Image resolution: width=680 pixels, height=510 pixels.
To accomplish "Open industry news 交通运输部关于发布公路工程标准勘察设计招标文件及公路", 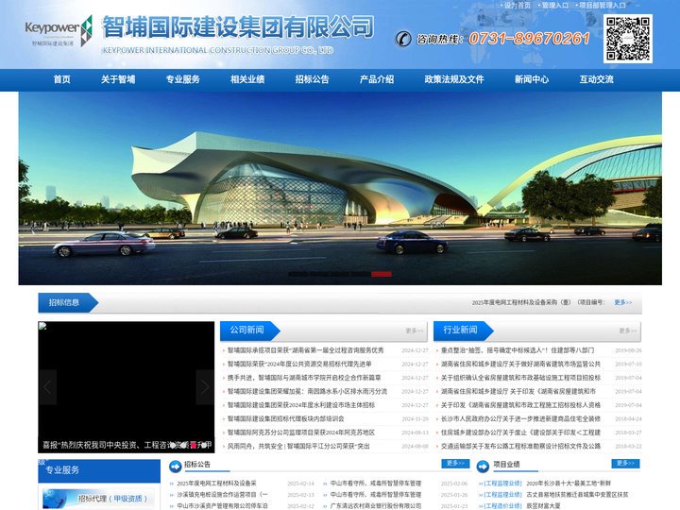I will coord(520,447).
